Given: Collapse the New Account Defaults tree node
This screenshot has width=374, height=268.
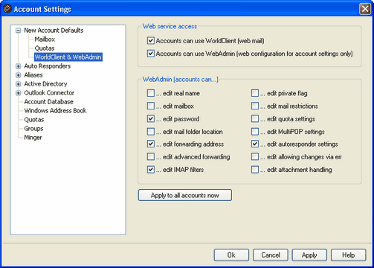Looking at the screenshot, I should click(x=18, y=31).
